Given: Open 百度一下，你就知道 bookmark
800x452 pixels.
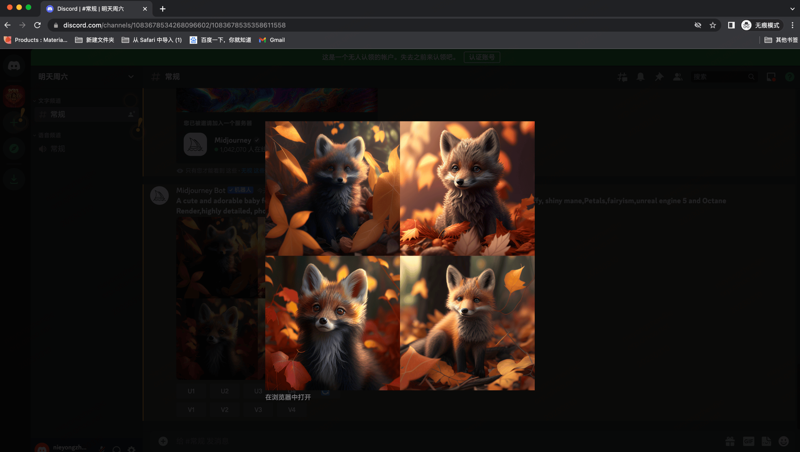Looking at the screenshot, I should pyautogui.click(x=221, y=40).
